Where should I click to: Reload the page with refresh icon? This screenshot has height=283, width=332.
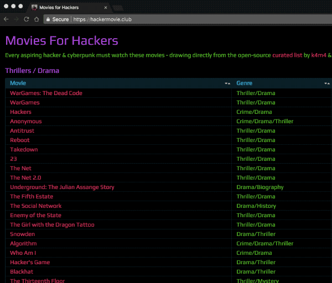(27, 19)
